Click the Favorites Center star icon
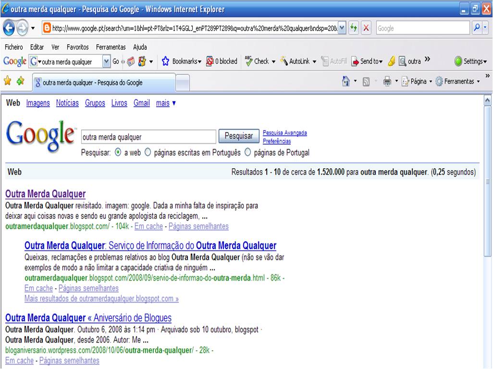 pos(8,81)
